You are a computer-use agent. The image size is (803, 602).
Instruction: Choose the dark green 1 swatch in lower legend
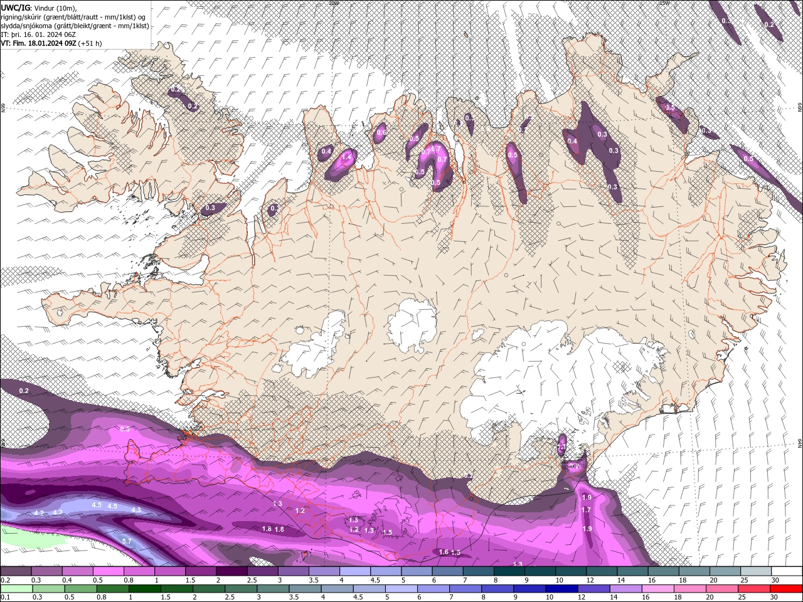pos(144,588)
